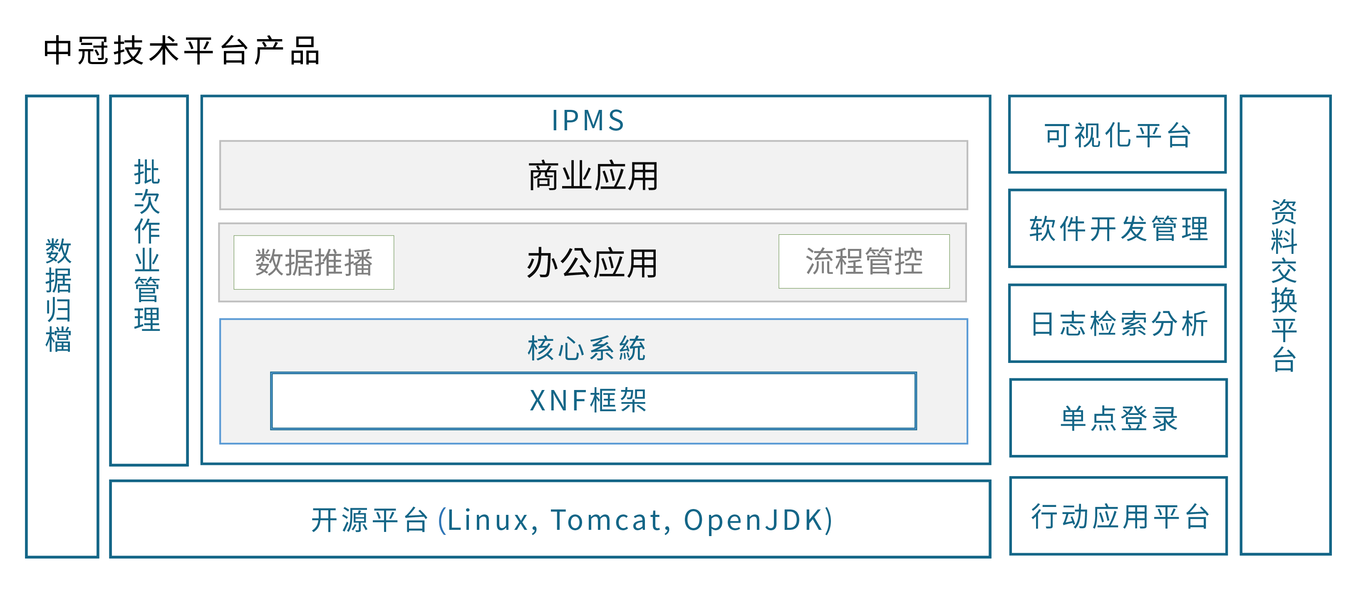
Task: Select the 办公应用 label
Action: [x=592, y=263]
